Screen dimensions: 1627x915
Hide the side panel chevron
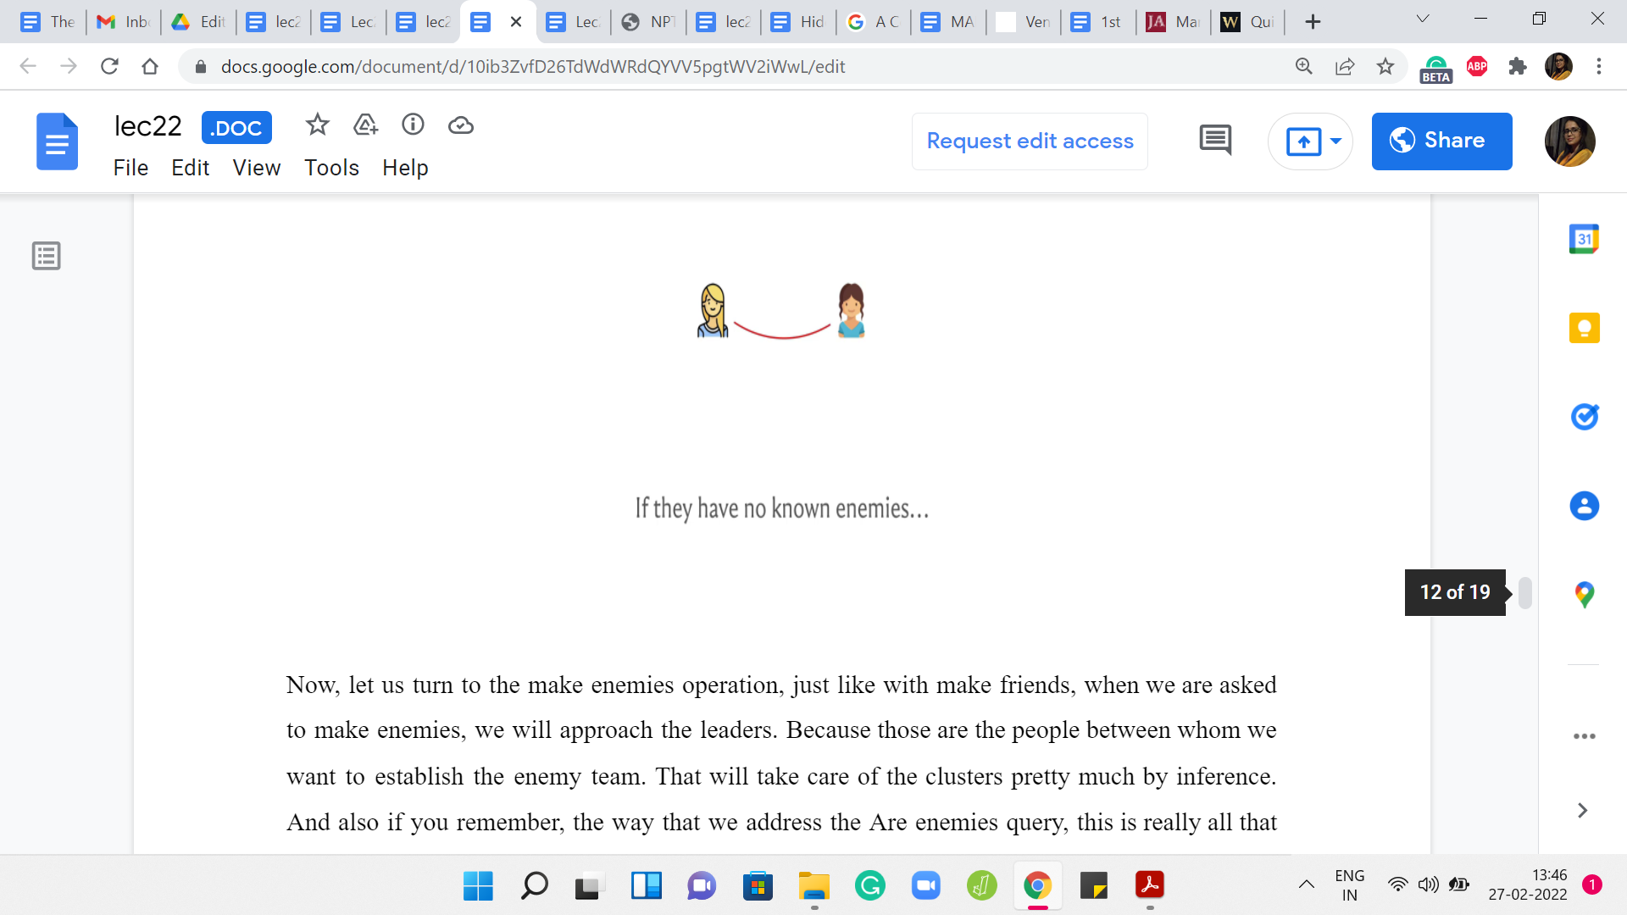[1582, 811]
